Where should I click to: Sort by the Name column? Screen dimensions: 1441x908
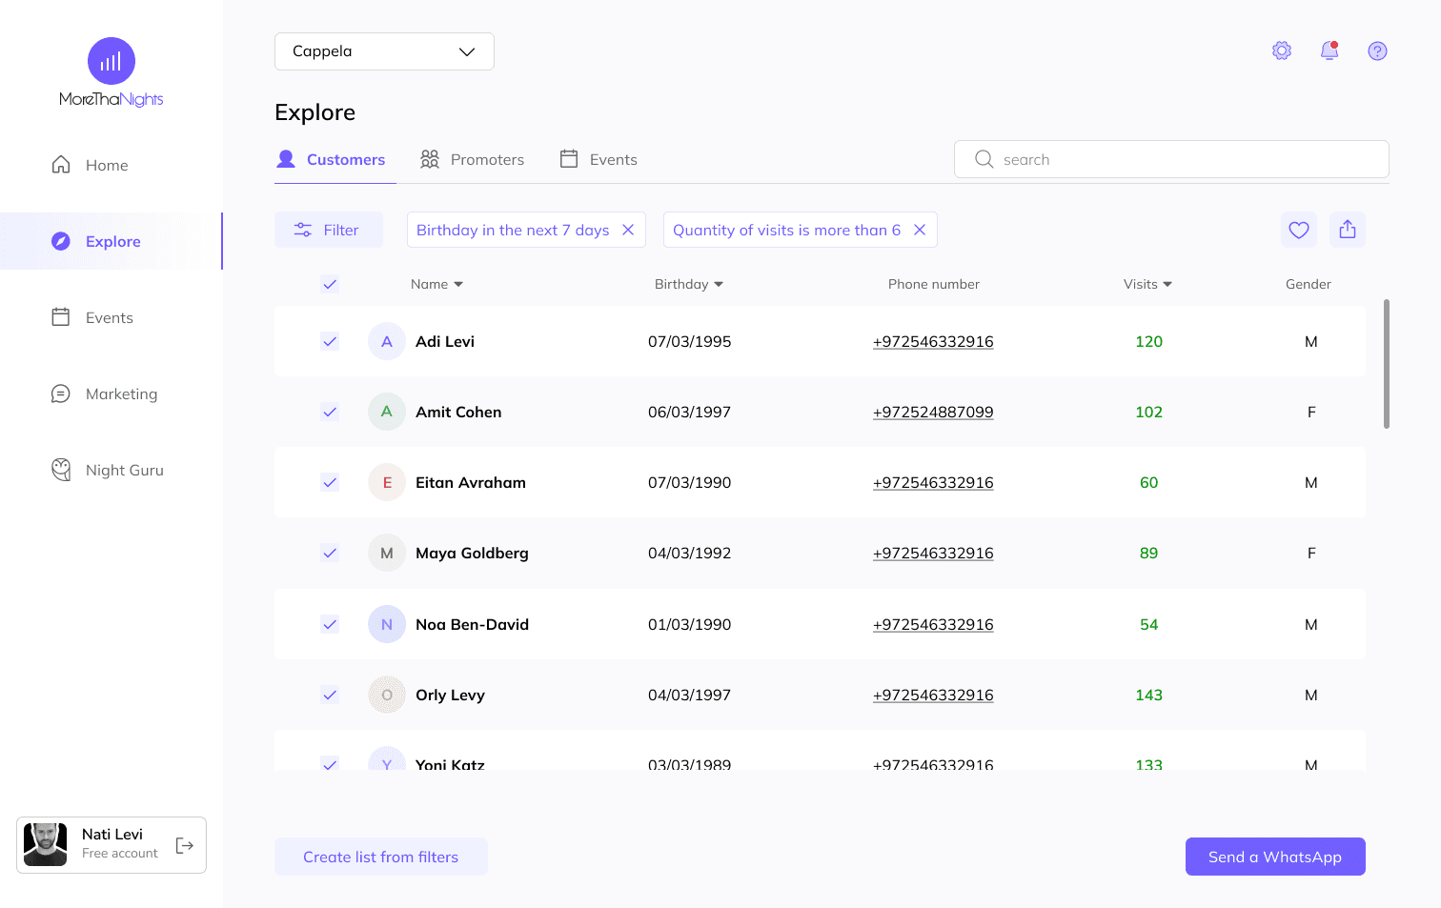[436, 284]
